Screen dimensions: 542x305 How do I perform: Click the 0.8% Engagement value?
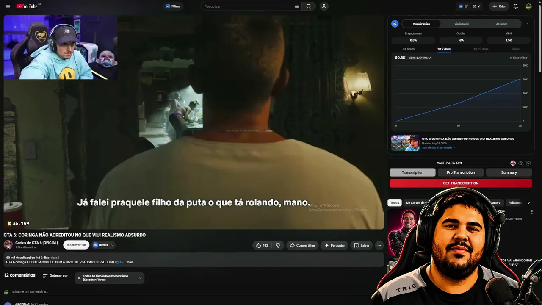coord(413,40)
